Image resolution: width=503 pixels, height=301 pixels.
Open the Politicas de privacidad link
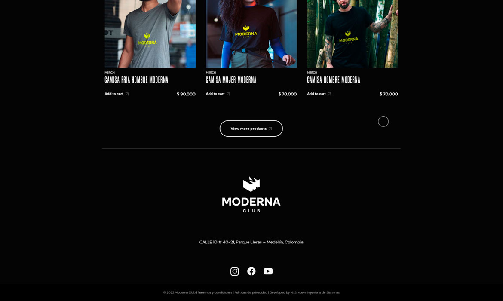point(251,292)
